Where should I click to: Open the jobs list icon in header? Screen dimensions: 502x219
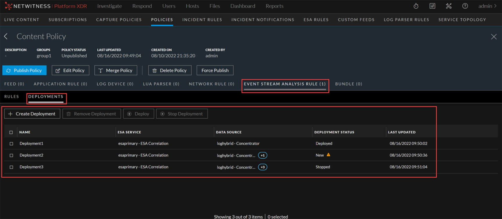[432, 6]
